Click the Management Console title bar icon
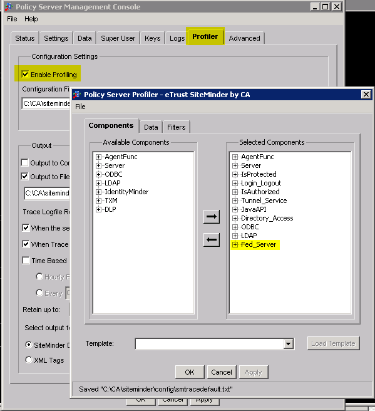 point(8,7)
